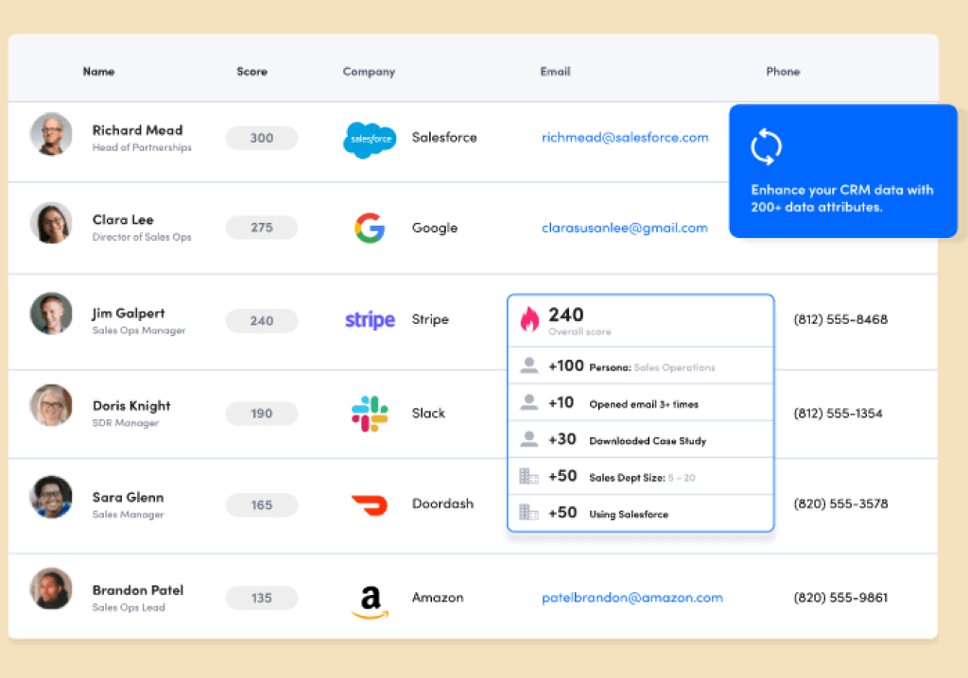968x678 pixels.
Task: Click the person icon beside Downloaded Case Study
Action: (529, 439)
